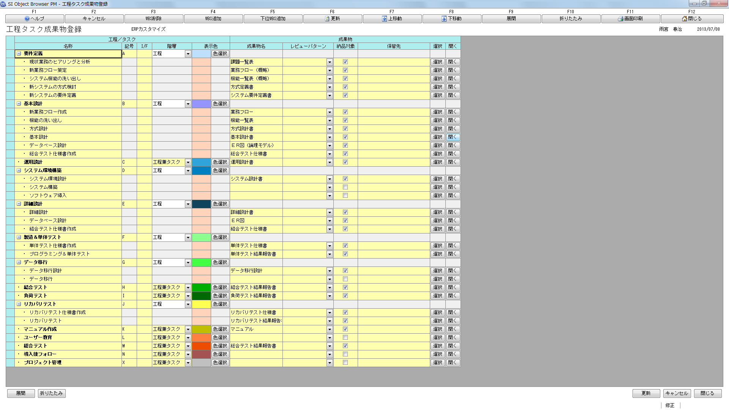Image resolution: width=729 pixels, height=410 pixels.
Task: Collapse the システム環境構築 tree node
Action: tap(19, 170)
